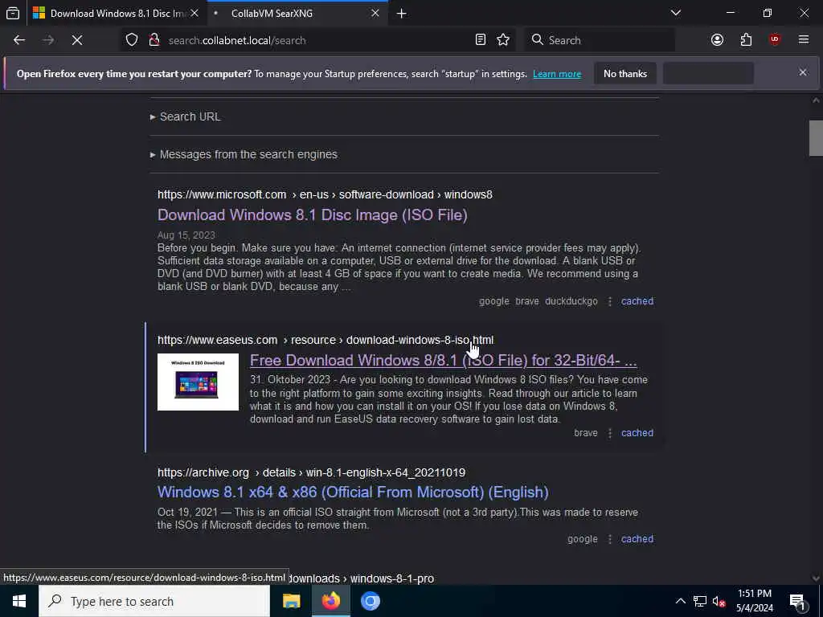
Task: Open the Firefox account icon
Action: click(717, 40)
